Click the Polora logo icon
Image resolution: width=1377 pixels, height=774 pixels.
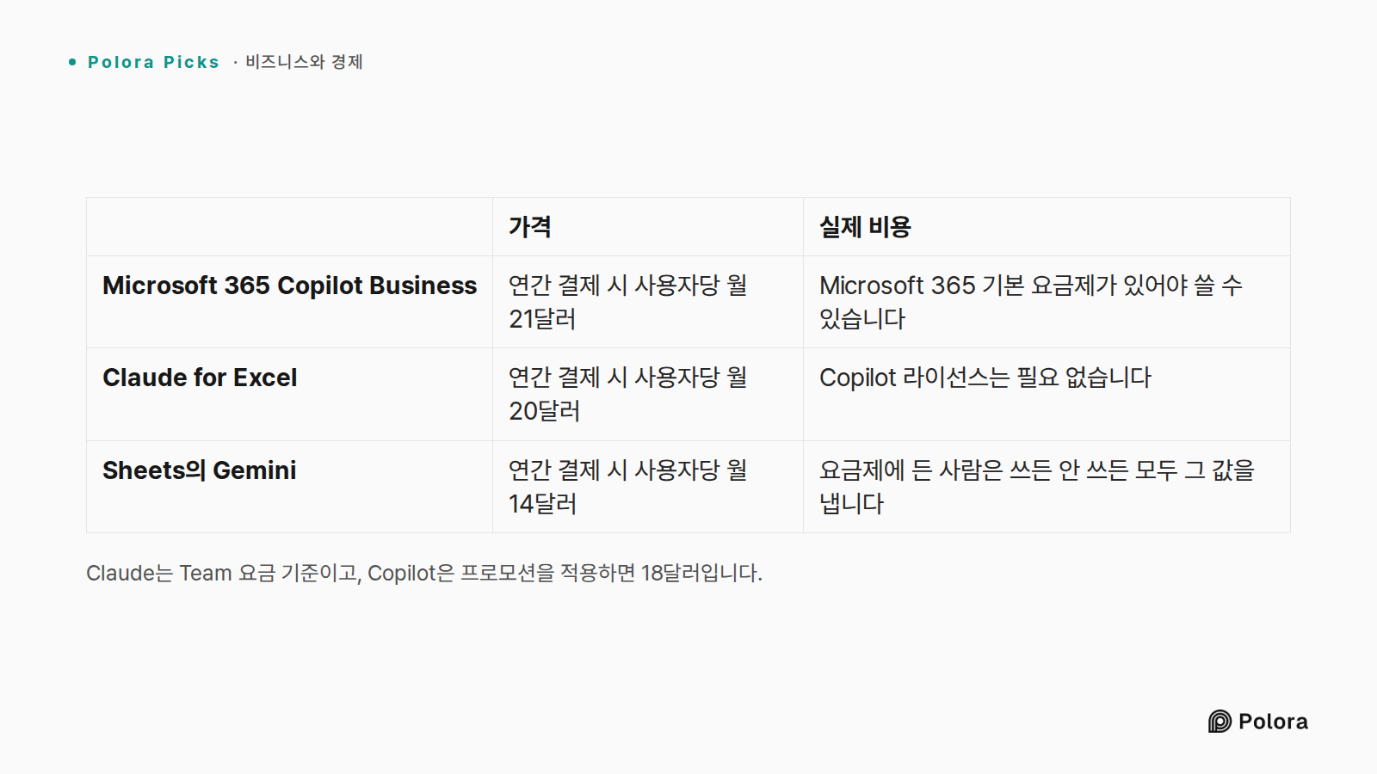(1220, 722)
